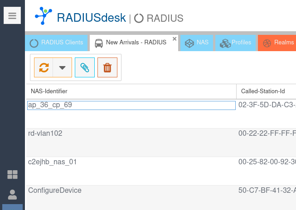Select the ConfigureDevice row
296x210 pixels.
click(x=131, y=191)
